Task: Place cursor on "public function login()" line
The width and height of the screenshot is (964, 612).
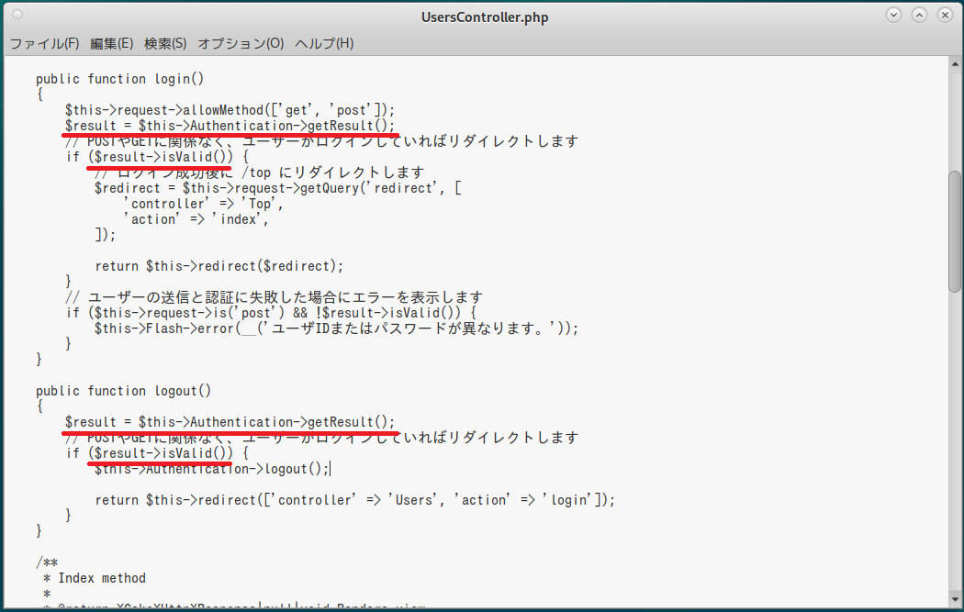Action: click(x=119, y=79)
